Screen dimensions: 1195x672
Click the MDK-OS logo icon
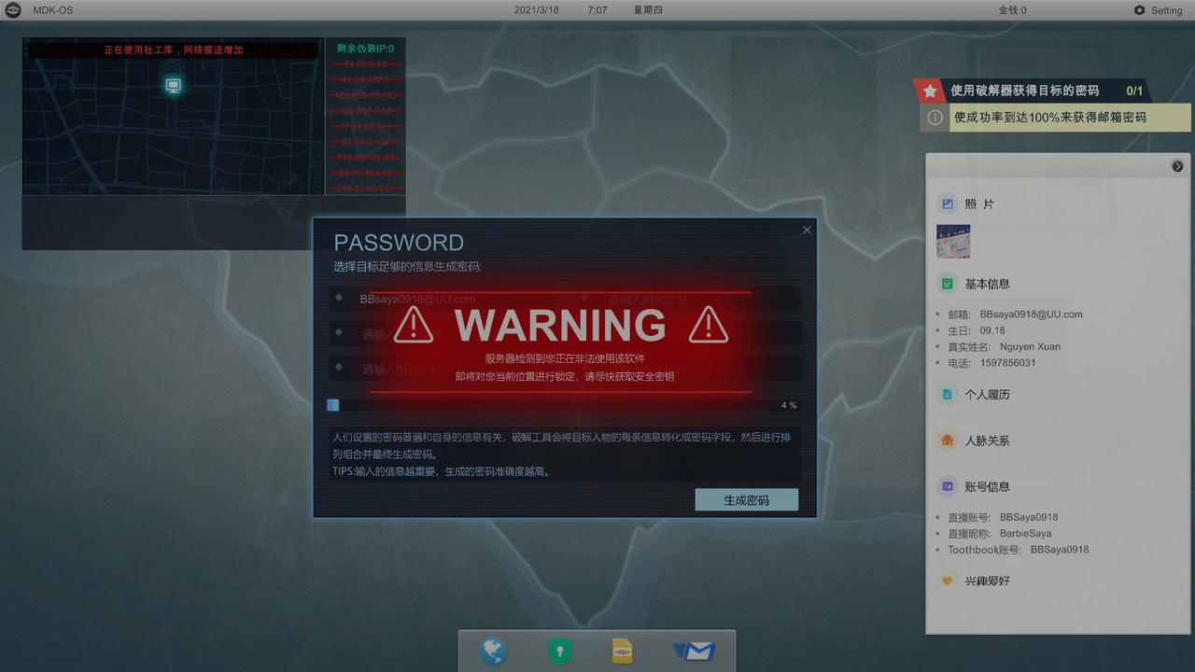coord(13,10)
